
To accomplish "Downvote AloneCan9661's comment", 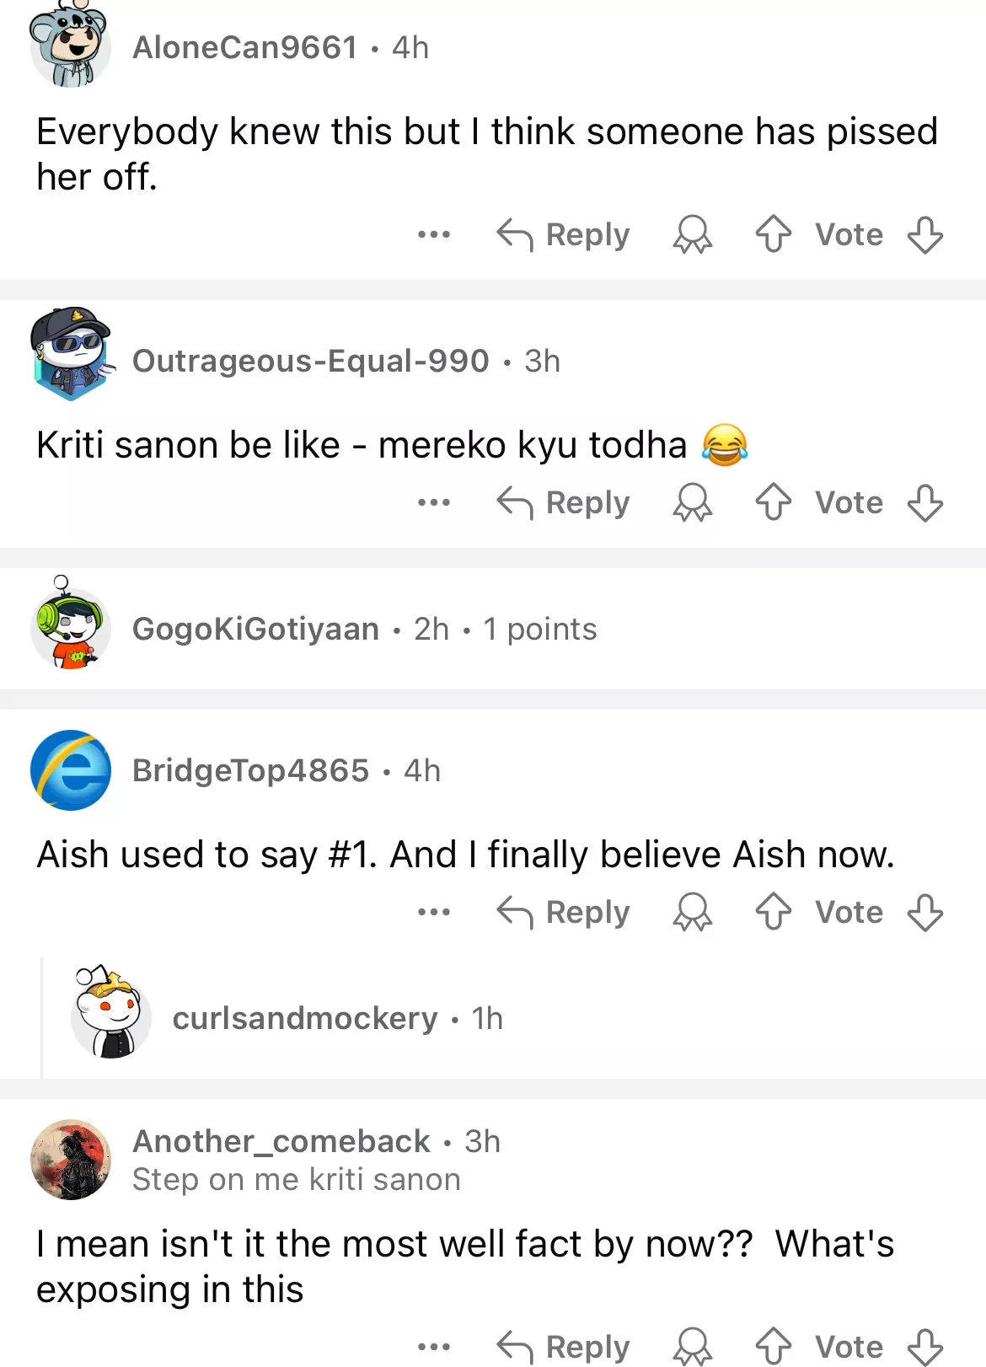I will tap(924, 234).
